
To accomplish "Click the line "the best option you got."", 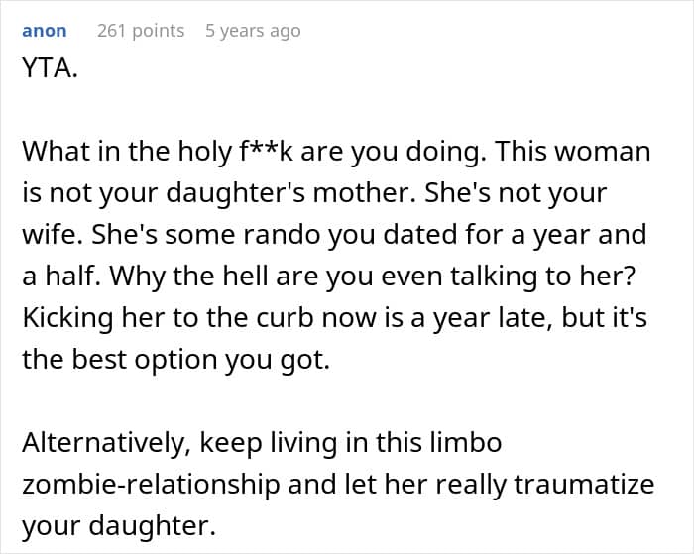I will point(174,360).
